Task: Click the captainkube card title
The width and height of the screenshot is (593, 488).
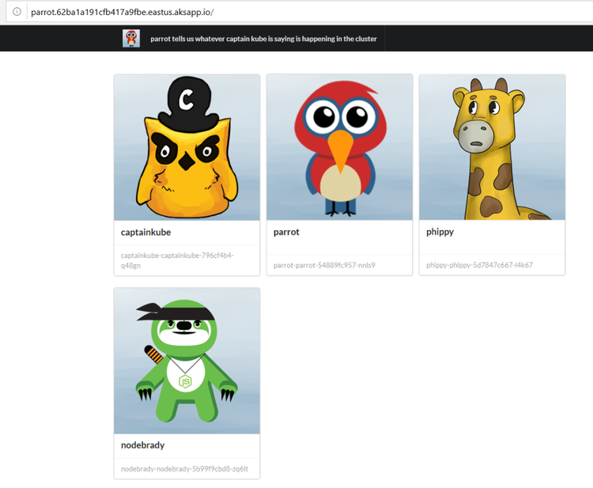Action: pos(146,233)
